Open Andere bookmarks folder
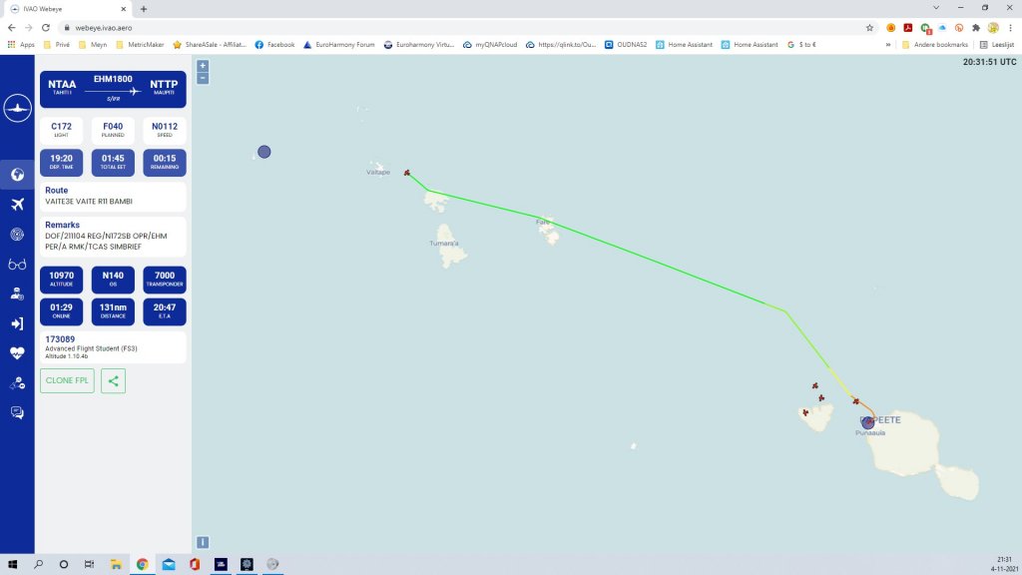The image size is (1022, 575). pos(934,45)
